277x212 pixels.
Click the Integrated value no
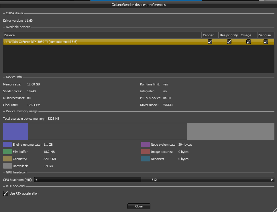tap(165, 91)
